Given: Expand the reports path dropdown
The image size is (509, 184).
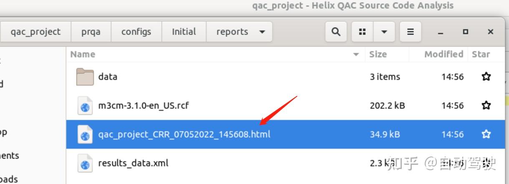Looking at the screenshot, I should tap(262, 32).
